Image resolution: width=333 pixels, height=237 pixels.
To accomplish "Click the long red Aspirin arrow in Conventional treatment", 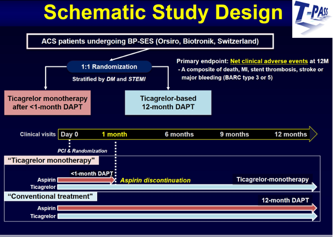I will [187, 208].
